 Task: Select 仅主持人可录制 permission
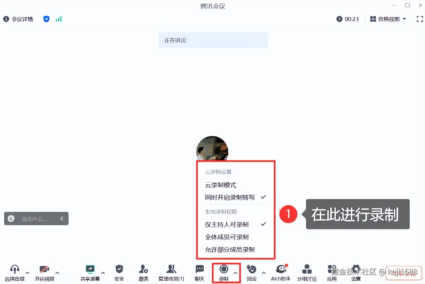tap(236, 225)
